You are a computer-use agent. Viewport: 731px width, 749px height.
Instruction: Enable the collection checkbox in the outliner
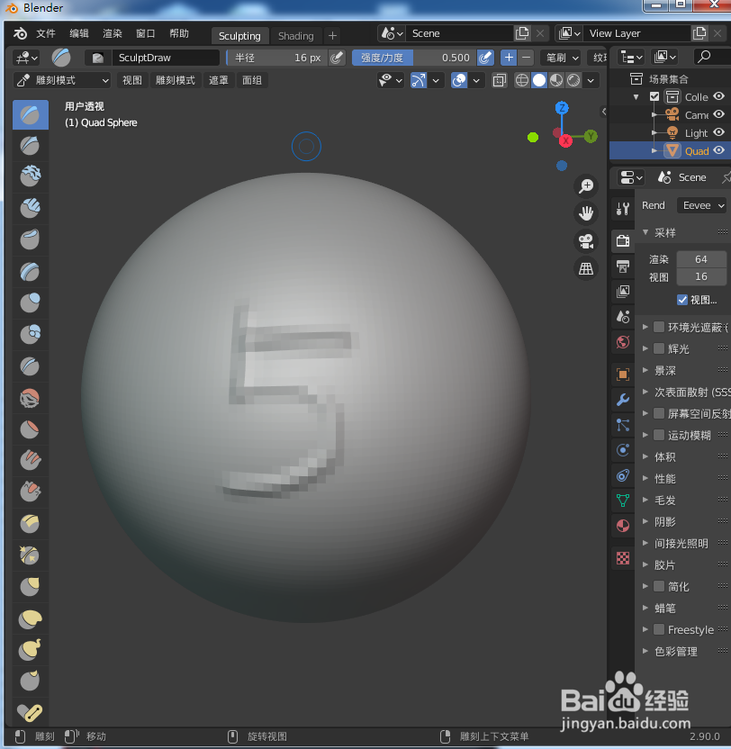tap(653, 96)
